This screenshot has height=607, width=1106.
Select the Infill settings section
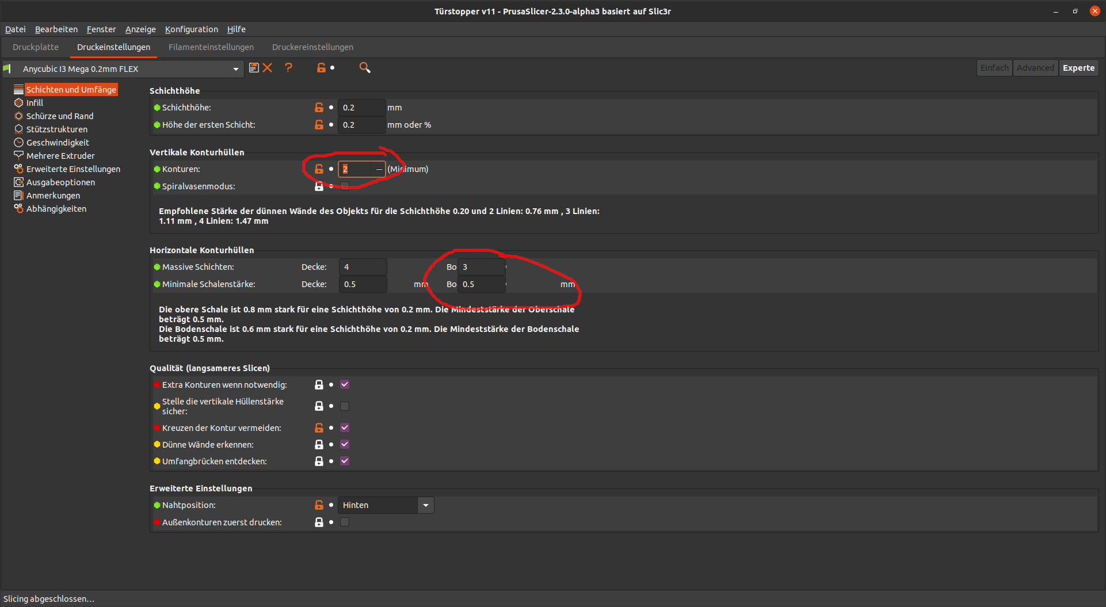(x=35, y=102)
